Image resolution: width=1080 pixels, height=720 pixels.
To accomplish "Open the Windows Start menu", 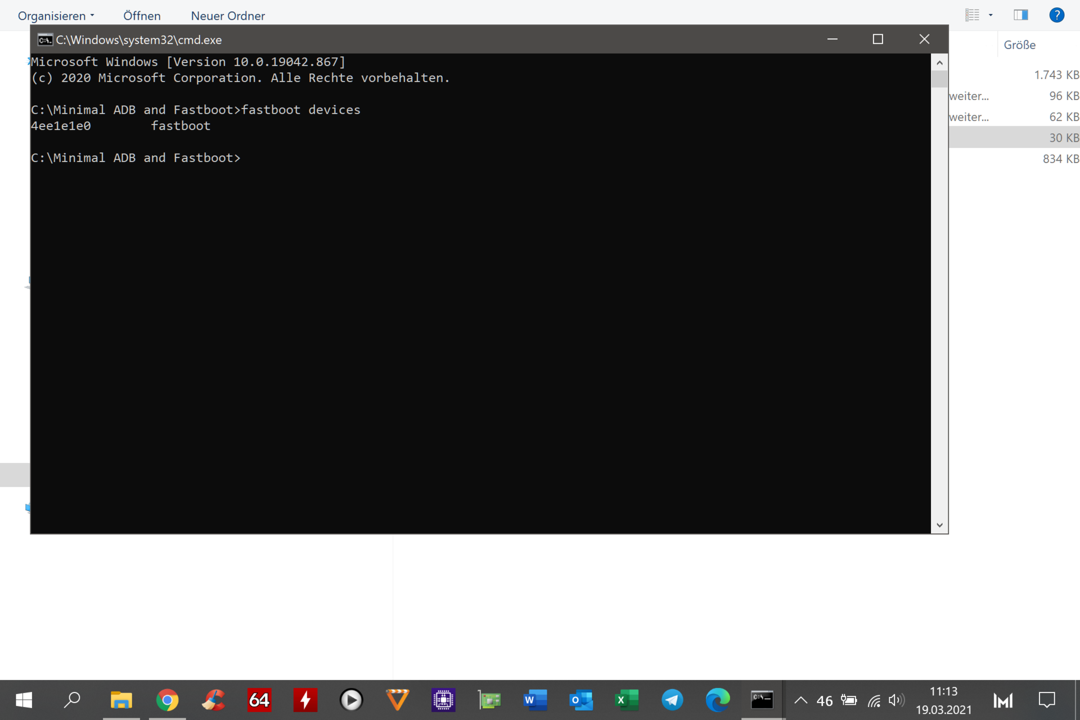I will (24, 700).
